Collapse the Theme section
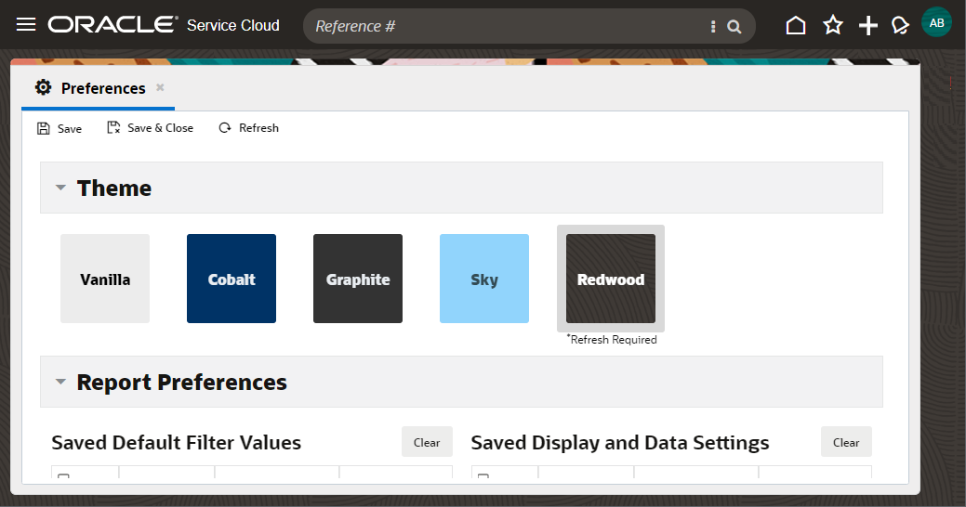This screenshot has width=966, height=507. tap(60, 188)
